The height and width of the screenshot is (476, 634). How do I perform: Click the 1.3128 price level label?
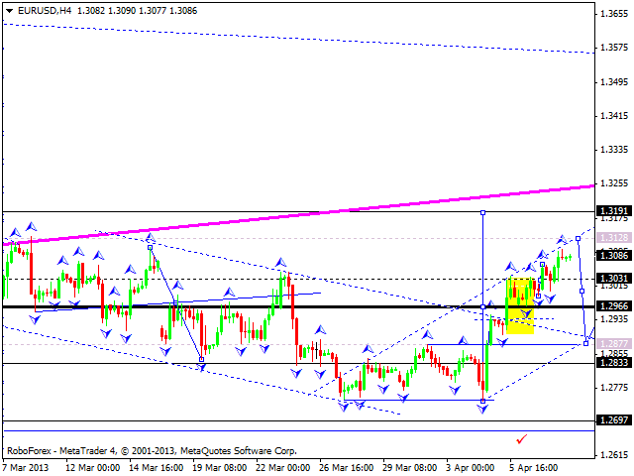613,238
